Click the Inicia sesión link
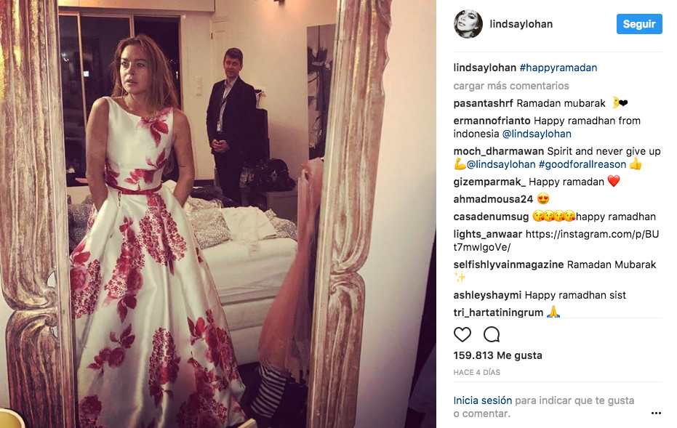The width and height of the screenshot is (677, 428). [x=482, y=400]
